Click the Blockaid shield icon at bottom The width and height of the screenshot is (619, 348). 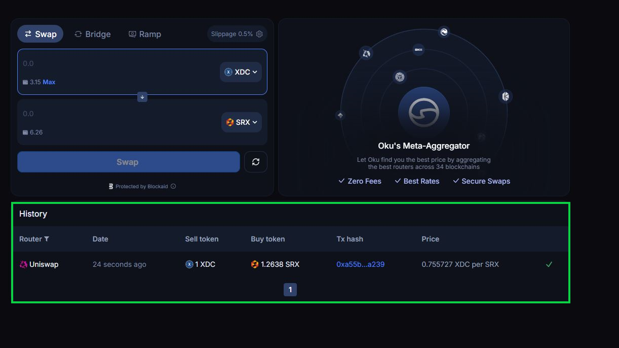(x=111, y=186)
